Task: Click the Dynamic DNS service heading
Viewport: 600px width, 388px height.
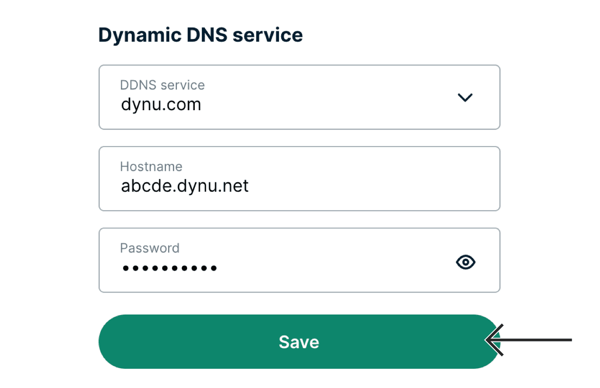Action: pyautogui.click(x=200, y=34)
